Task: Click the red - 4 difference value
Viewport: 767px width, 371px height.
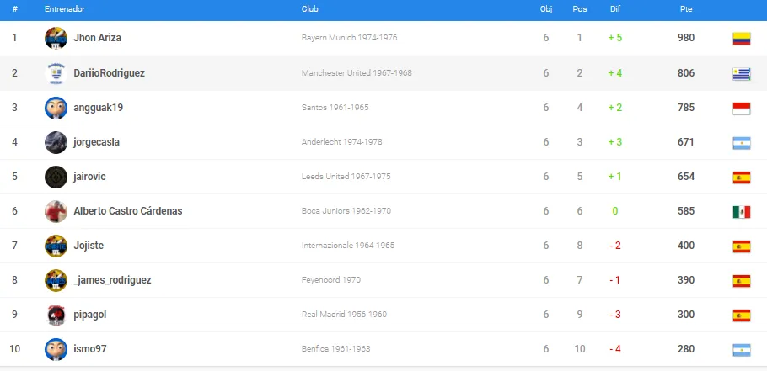Action: (615, 349)
